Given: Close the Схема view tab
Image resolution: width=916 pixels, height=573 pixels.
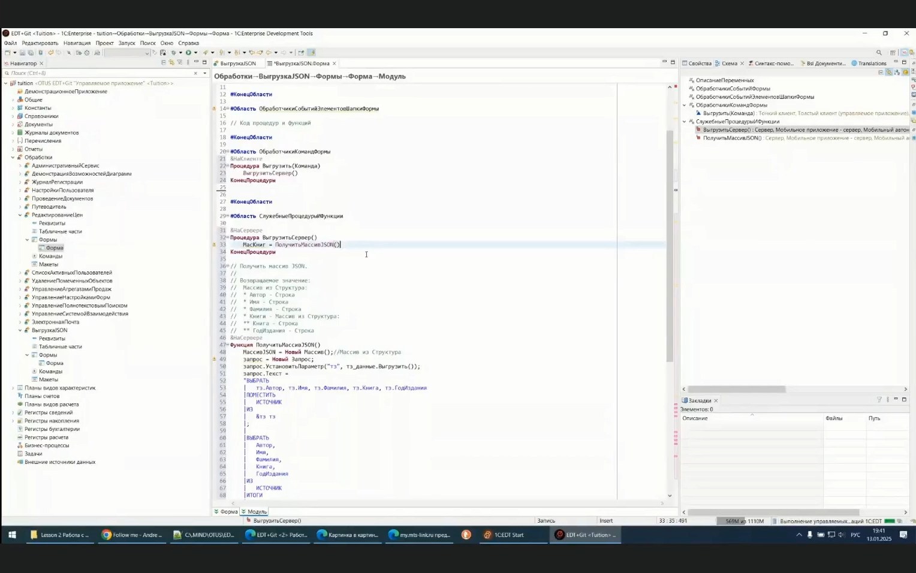Looking at the screenshot, I should click(x=742, y=64).
